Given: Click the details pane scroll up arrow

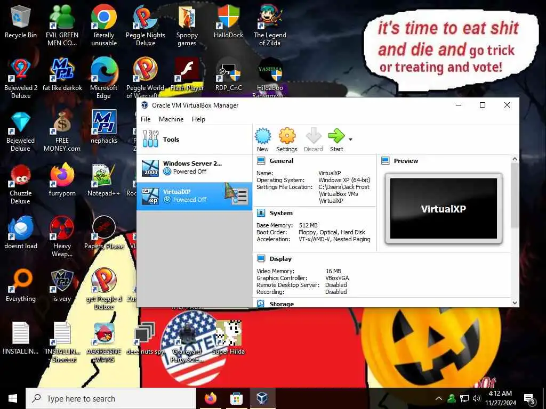Looking at the screenshot, I should [515, 159].
